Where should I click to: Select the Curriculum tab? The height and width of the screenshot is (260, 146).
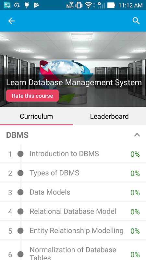pyautogui.click(x=36, y=116)
